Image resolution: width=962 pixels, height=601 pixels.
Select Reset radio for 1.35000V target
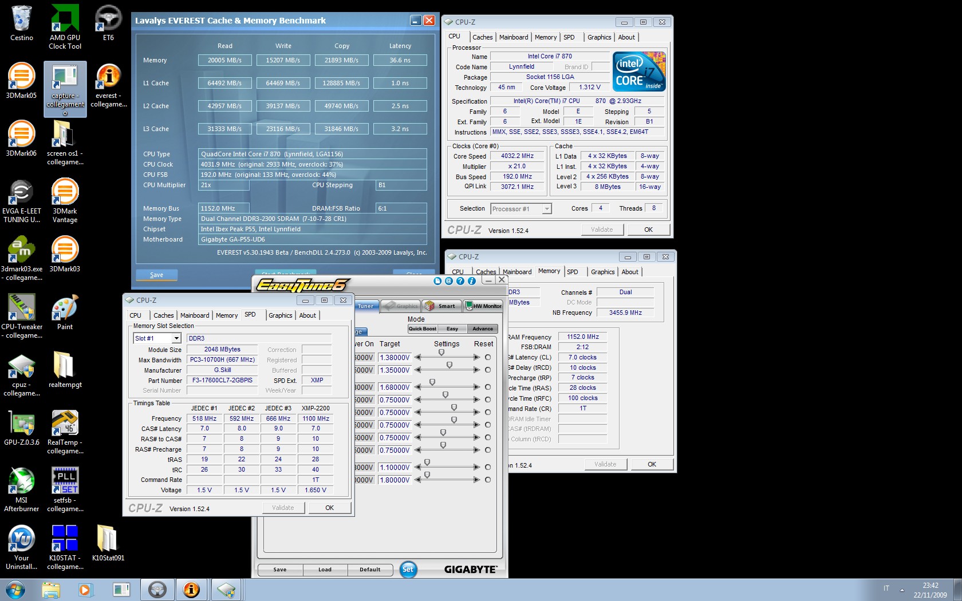coord(488,370)
